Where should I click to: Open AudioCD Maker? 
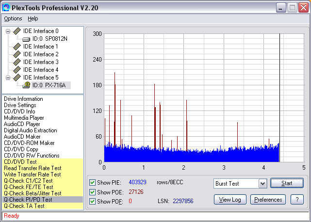[22, 137]
